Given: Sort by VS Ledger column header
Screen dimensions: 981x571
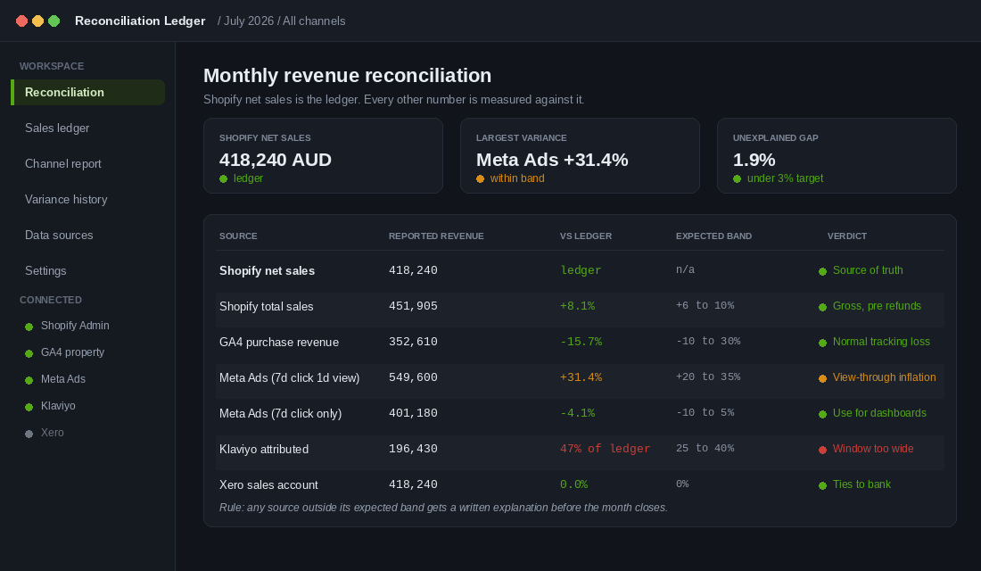Looking at the screenshot, I should [x=586, y=236].
